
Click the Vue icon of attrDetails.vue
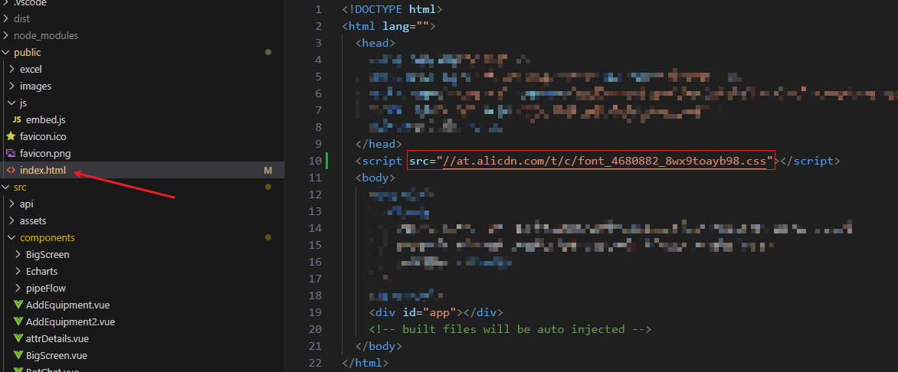click(18, 339)
